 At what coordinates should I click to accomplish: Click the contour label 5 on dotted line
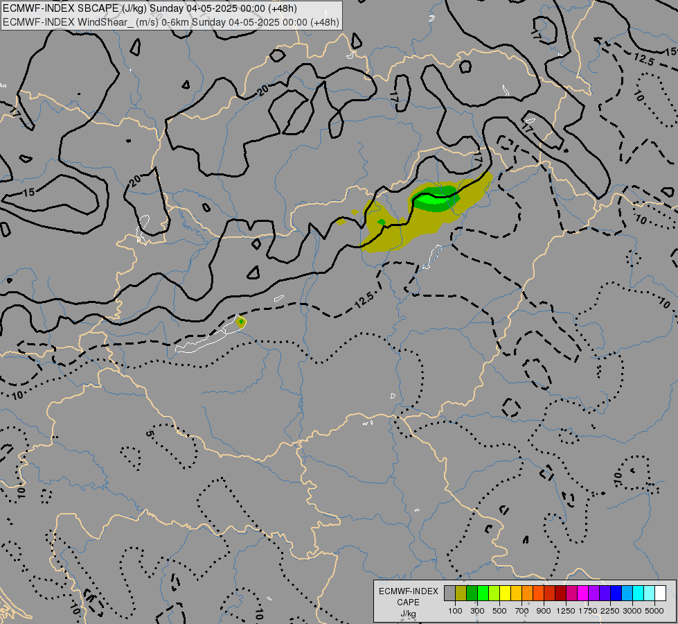coord(149,433)
